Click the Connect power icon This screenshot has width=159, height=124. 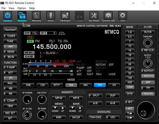tap(8, 15)
